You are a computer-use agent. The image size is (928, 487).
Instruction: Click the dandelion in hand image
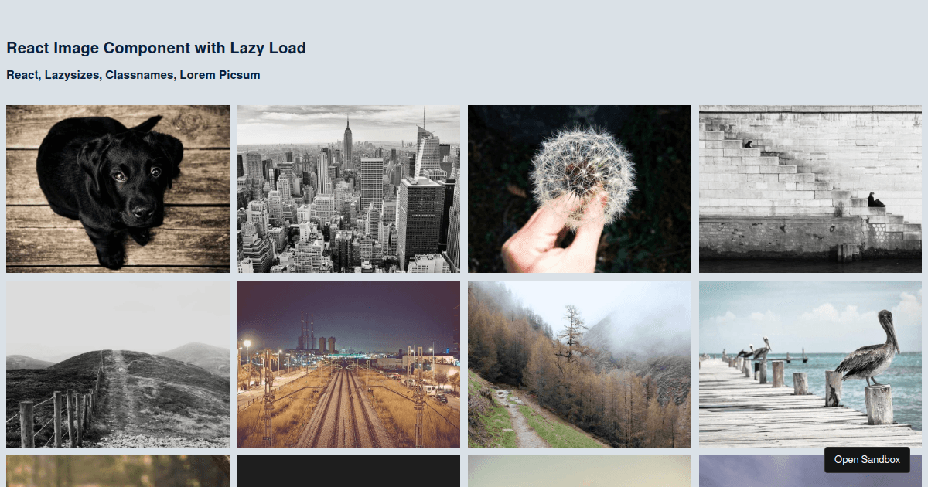pyautogui.click(x=579, y=189)
